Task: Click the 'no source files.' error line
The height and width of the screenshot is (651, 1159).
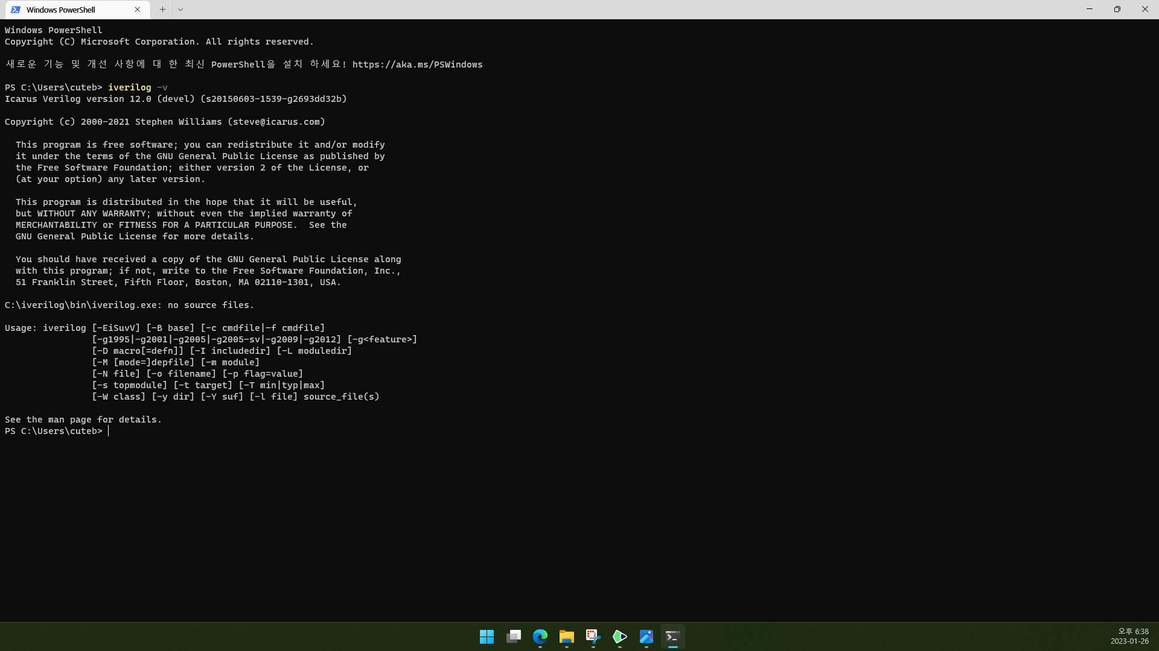Action: tap(129, 305)
